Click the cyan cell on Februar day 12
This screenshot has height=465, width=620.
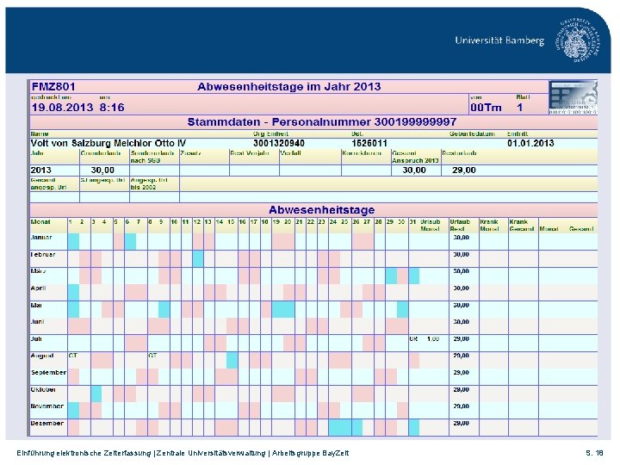coord(198,258)
